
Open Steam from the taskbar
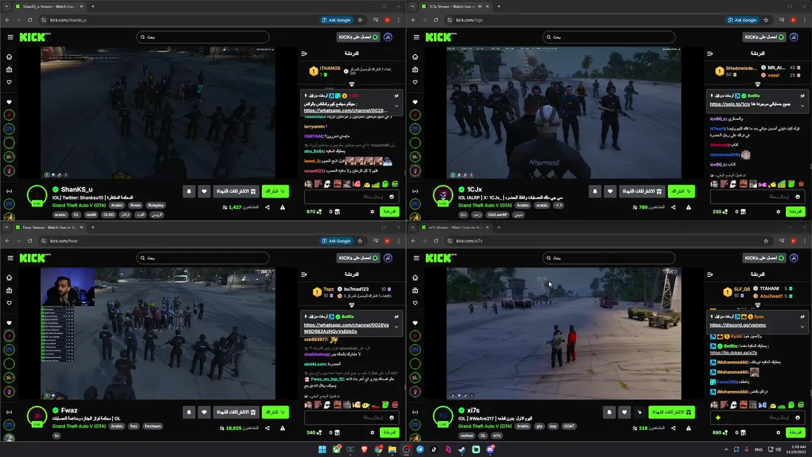462,449
